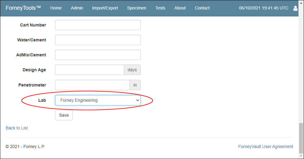The width and height of the screenshot is (304, 159).
Task: Open the About page
Action: click(x=180, y=8)
